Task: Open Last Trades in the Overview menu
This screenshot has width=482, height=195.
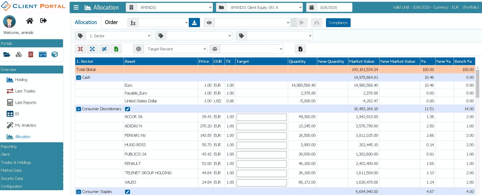Action: 25,91
